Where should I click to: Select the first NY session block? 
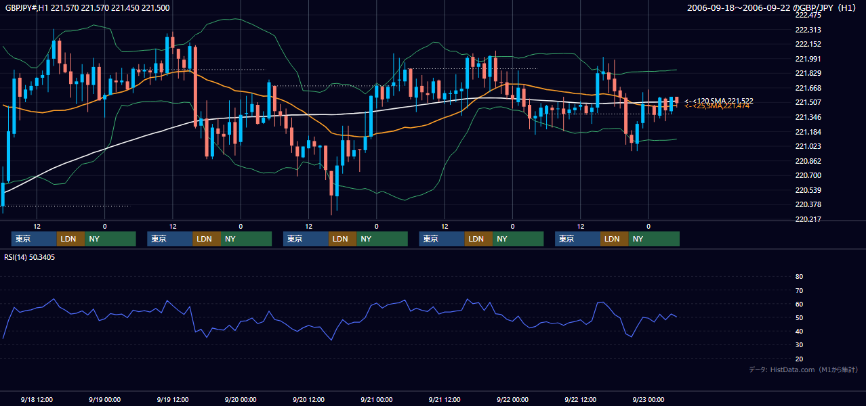tap(110, 239)
